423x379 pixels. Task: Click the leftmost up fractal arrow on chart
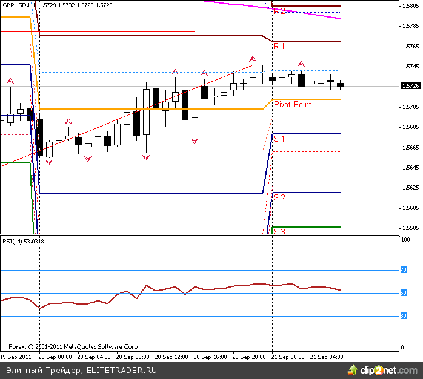[10, 81]
